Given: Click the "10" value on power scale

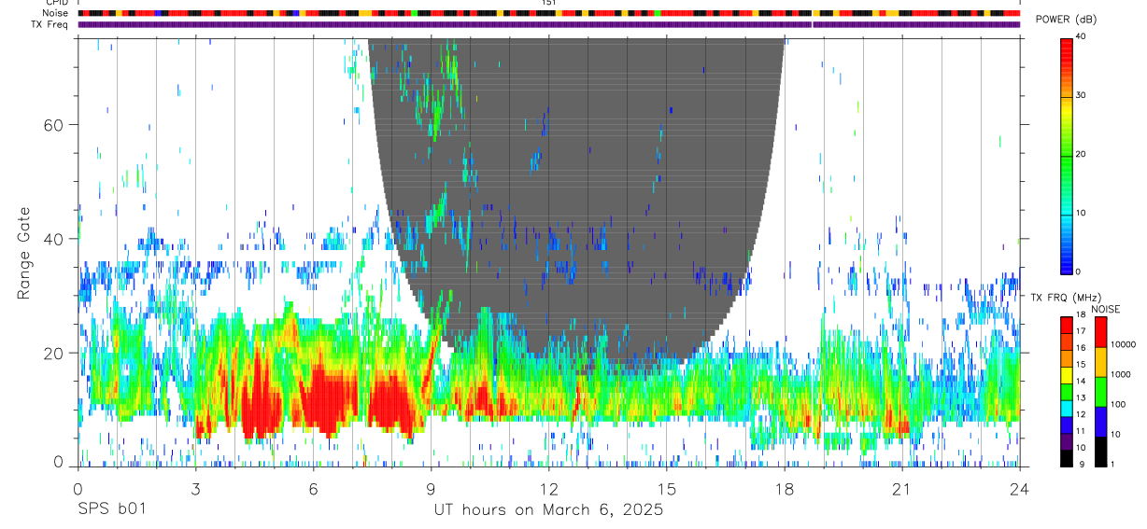Looking at the screenshot, I should 1083,214.
